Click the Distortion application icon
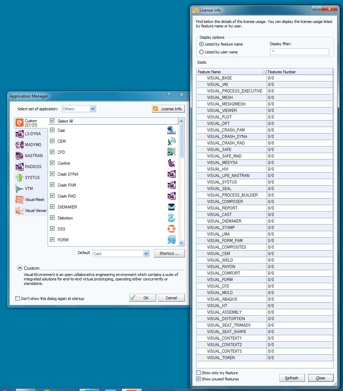343x391 pixels. [x=171, y=218]
